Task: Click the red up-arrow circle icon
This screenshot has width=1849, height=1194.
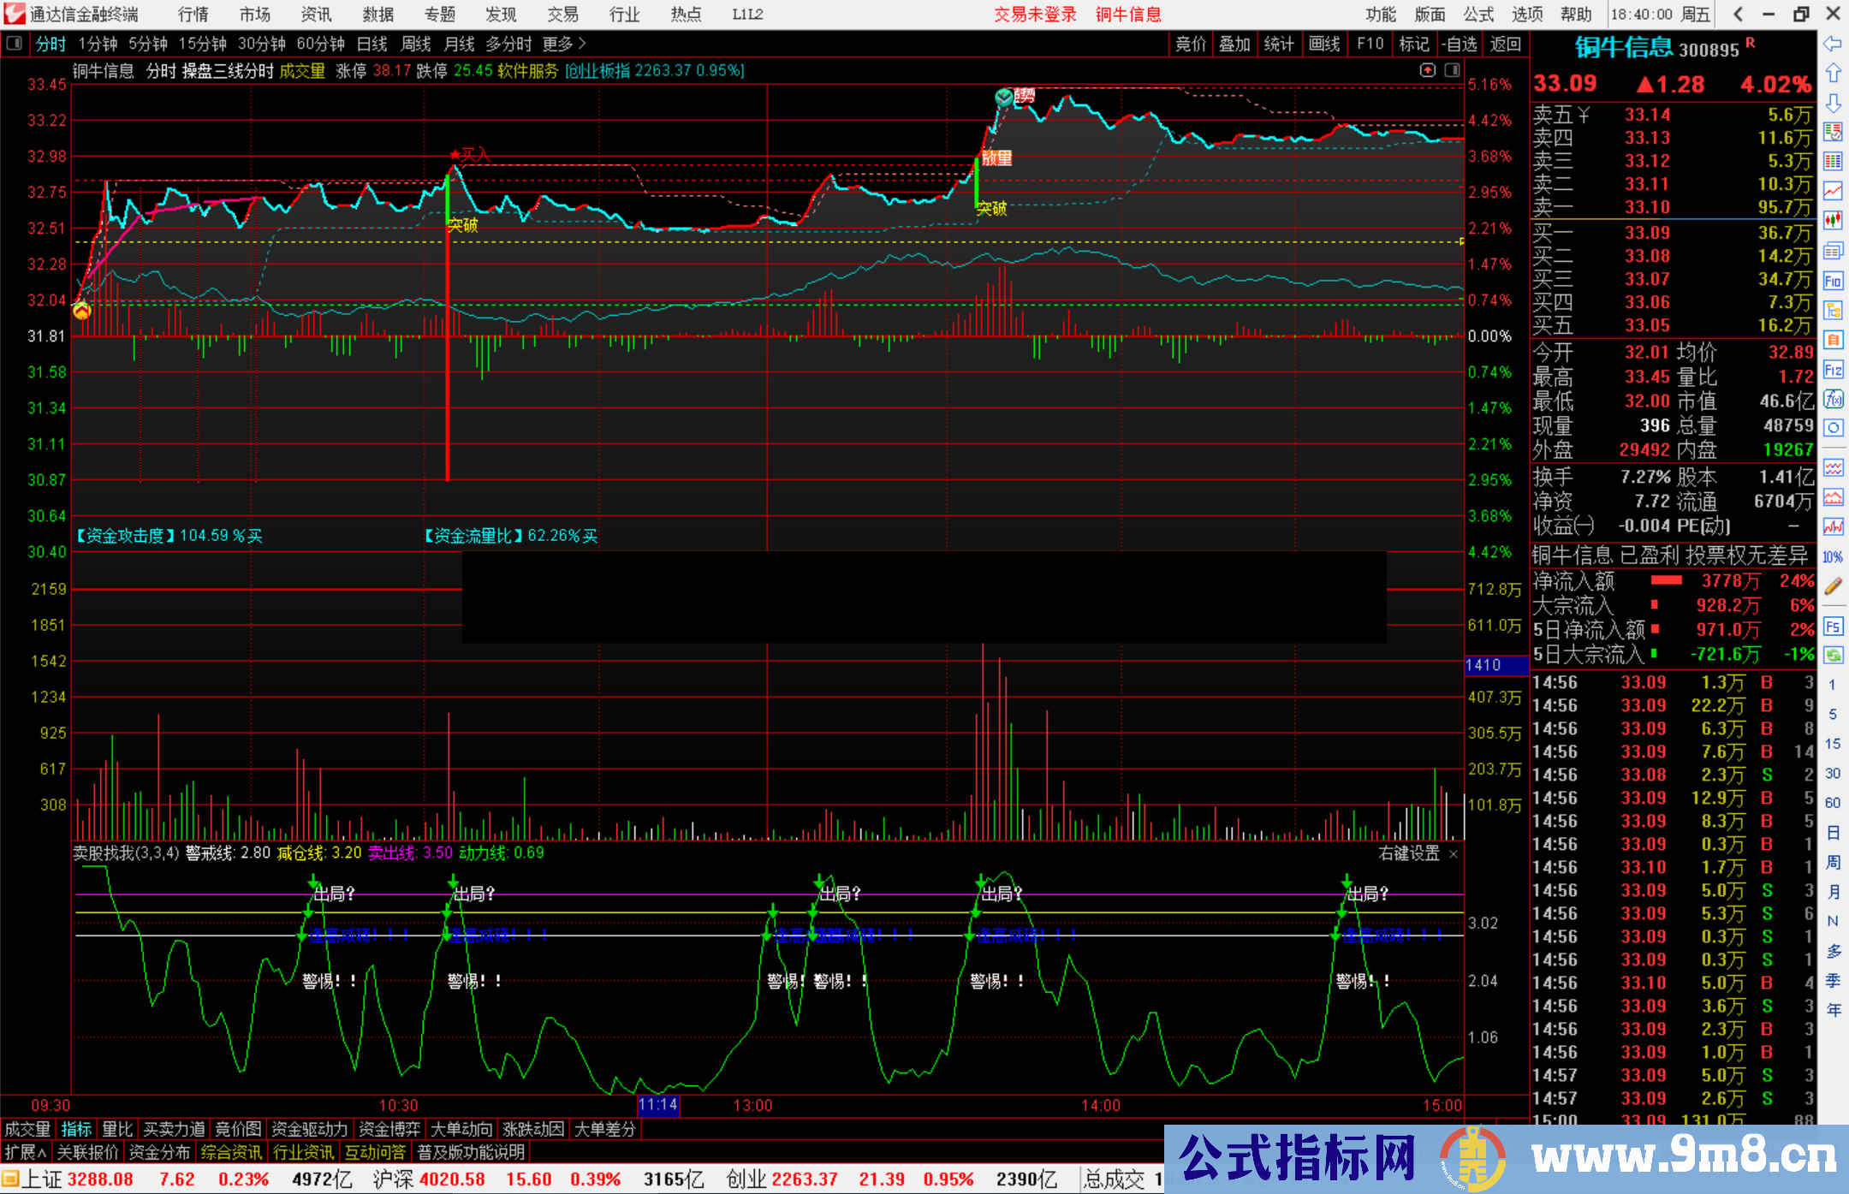Action: click(x=1427, y=70)
